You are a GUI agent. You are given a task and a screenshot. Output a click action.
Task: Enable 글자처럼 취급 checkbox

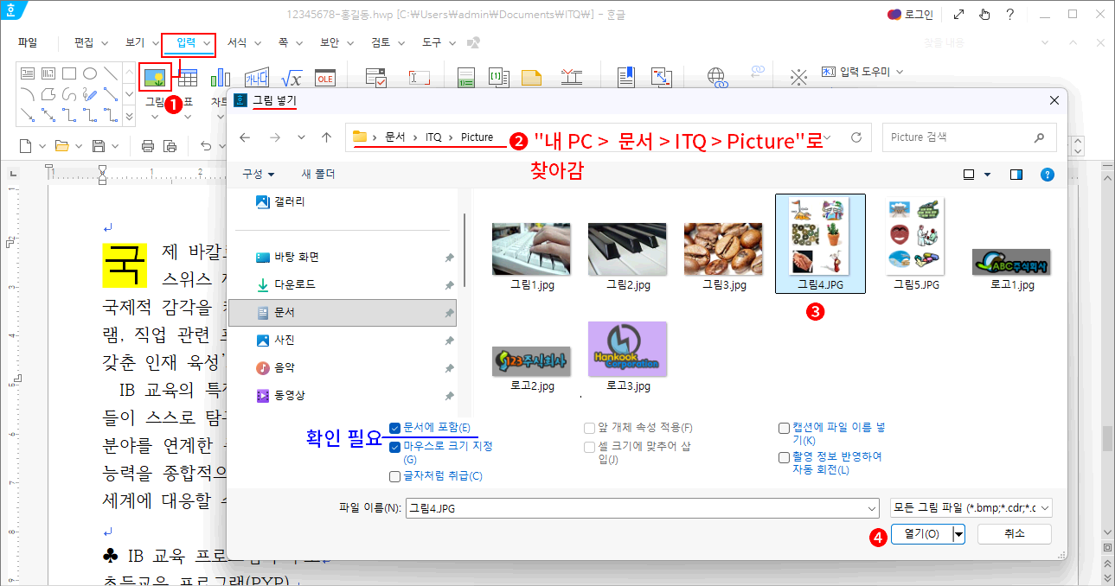point(395,476)
